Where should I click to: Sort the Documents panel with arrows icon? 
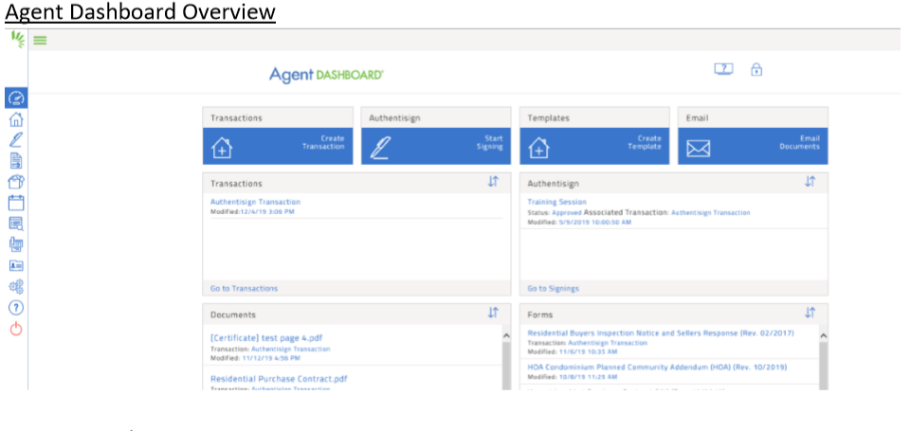[493, 313]
